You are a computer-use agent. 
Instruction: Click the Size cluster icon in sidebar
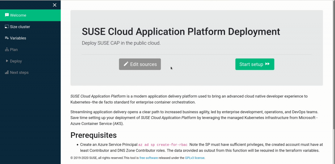point(7,27)
